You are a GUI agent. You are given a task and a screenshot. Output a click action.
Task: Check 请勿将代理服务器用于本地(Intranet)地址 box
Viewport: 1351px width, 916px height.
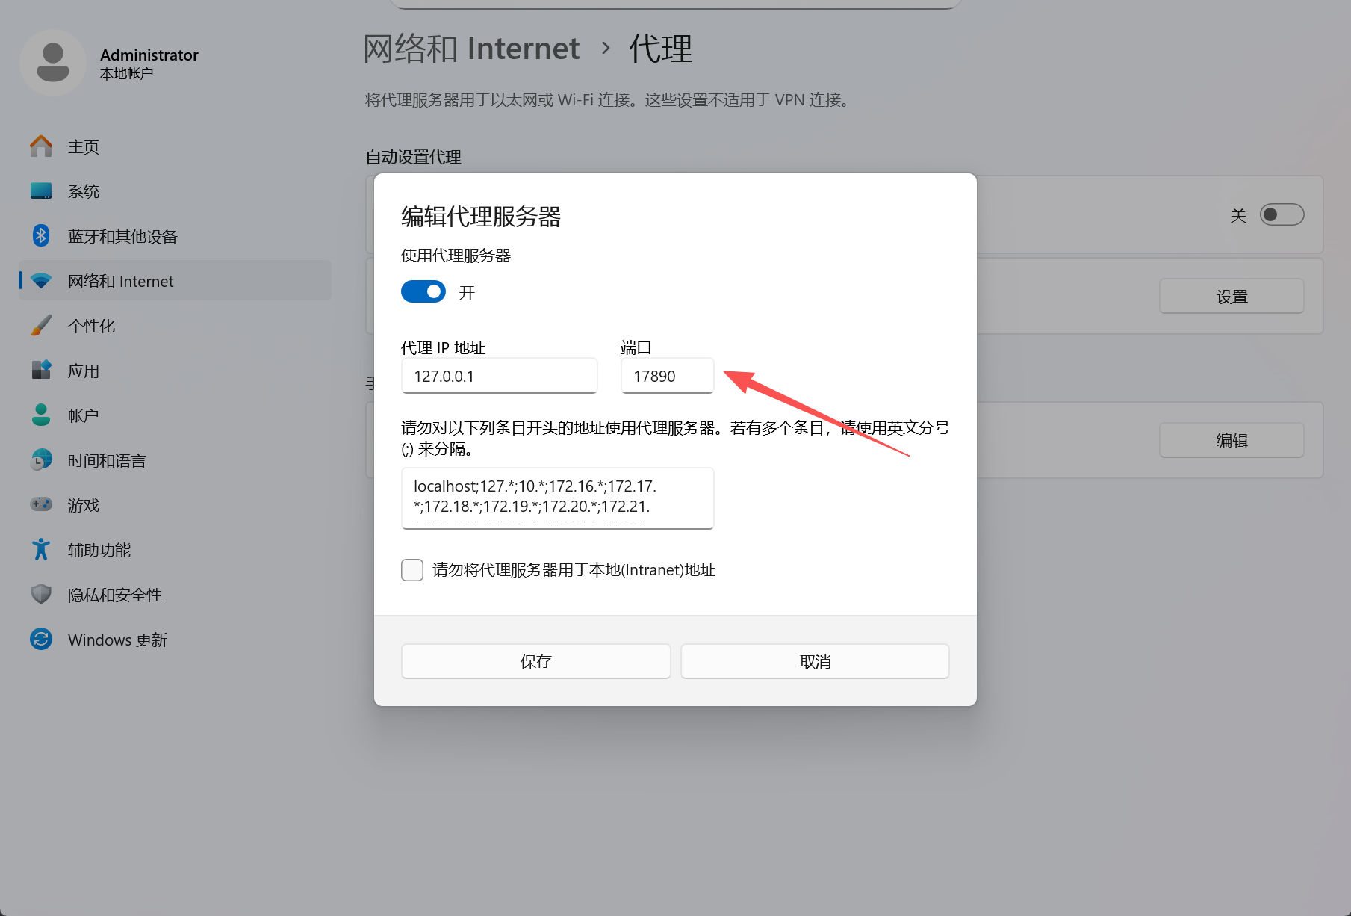point(412,570)
